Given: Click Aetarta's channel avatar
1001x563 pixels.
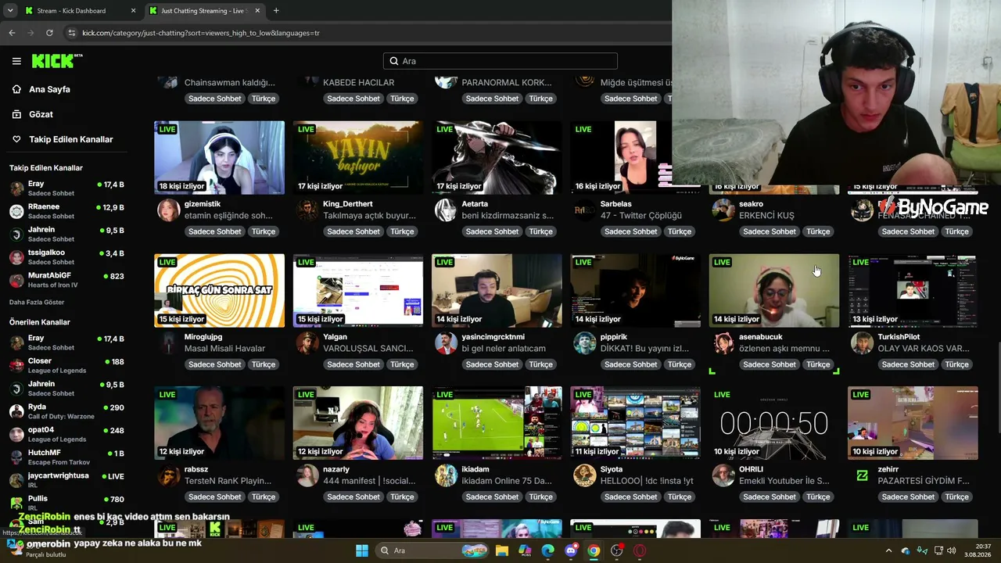Looking at the screenshot, I should pos(446,210).
